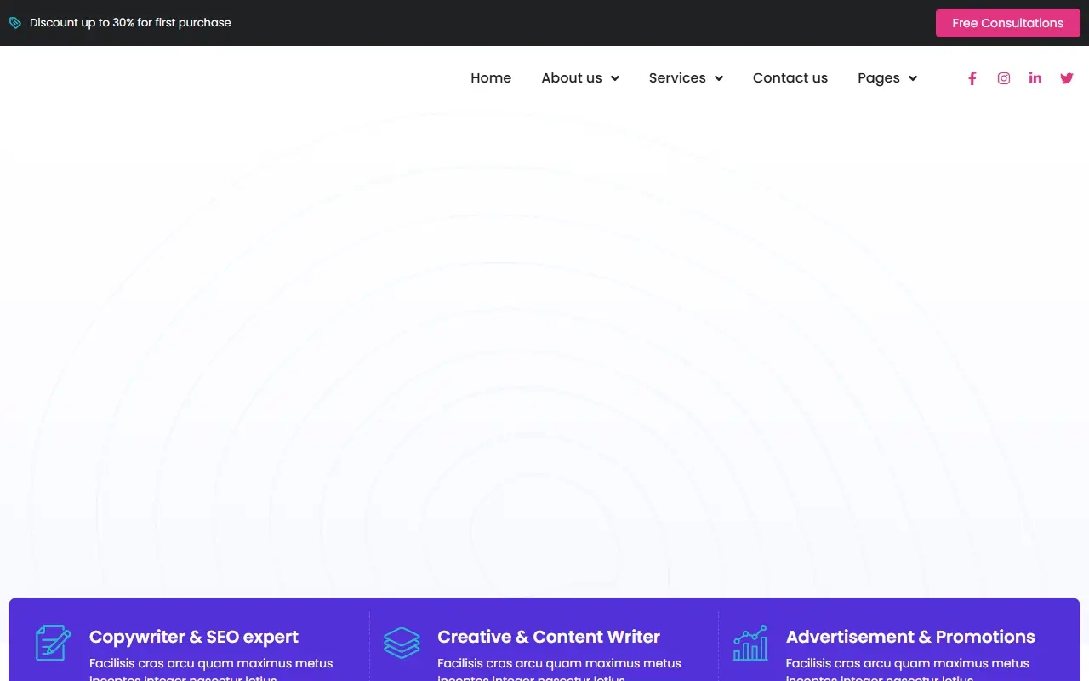Click 'Discount up to 30% for first purchase' text
Viewport: 1089px width, 681px height.
pos(130,23)
